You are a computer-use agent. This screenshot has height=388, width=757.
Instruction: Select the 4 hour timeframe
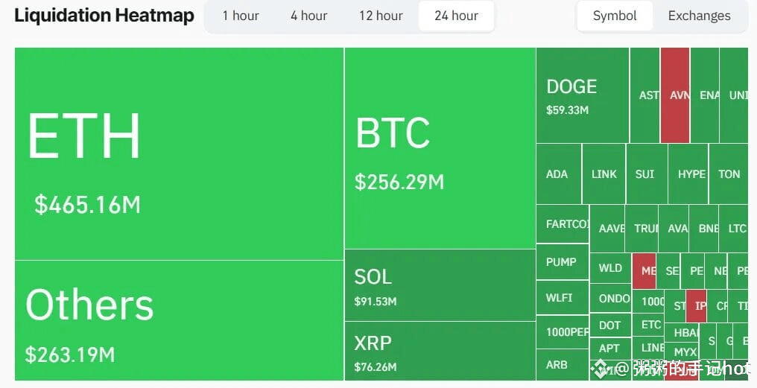pos(309,16)
